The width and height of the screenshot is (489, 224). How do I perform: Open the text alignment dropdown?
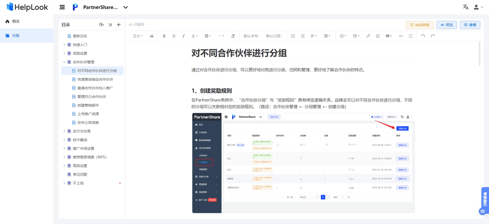click(x=313, y=36)
